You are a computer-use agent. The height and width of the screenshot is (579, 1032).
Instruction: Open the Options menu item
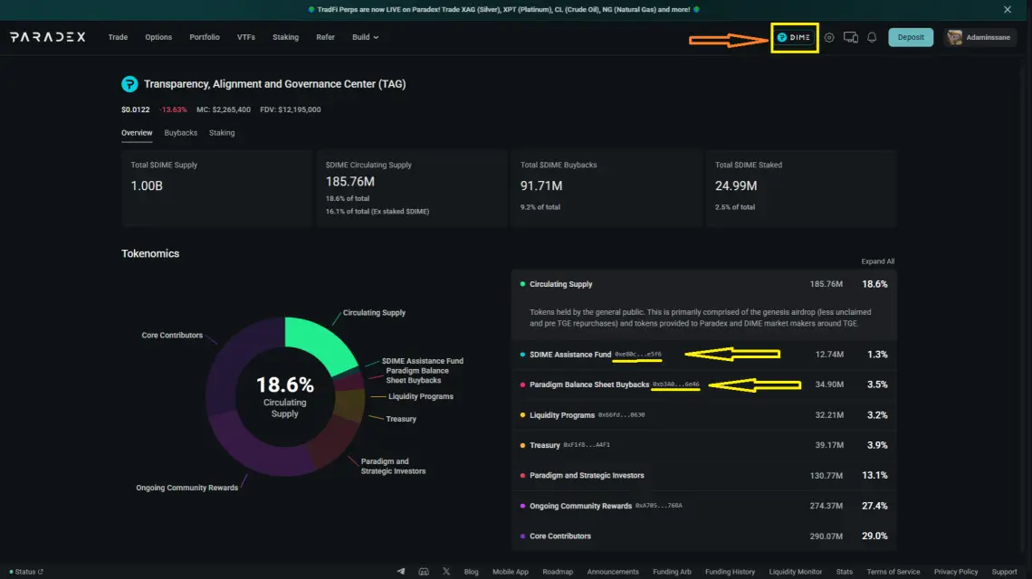[158, 37]
